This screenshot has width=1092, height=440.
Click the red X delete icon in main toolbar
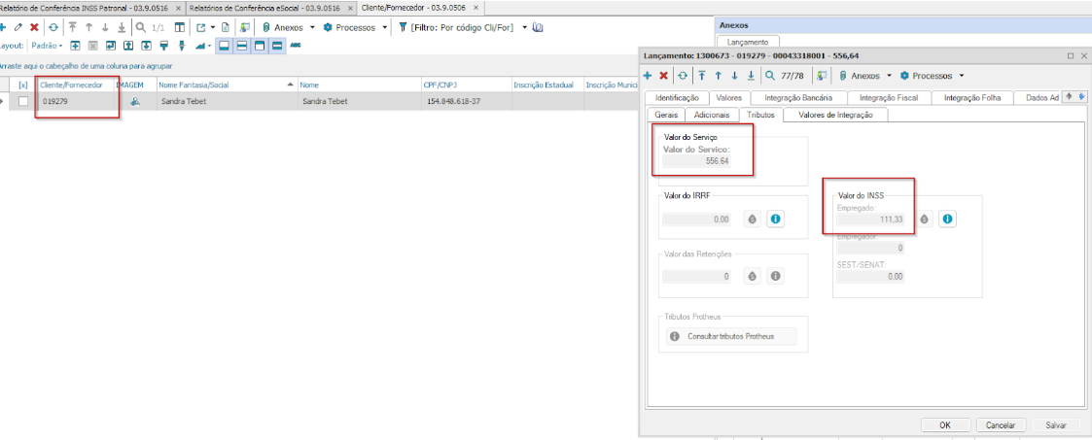tap(33, 28)
